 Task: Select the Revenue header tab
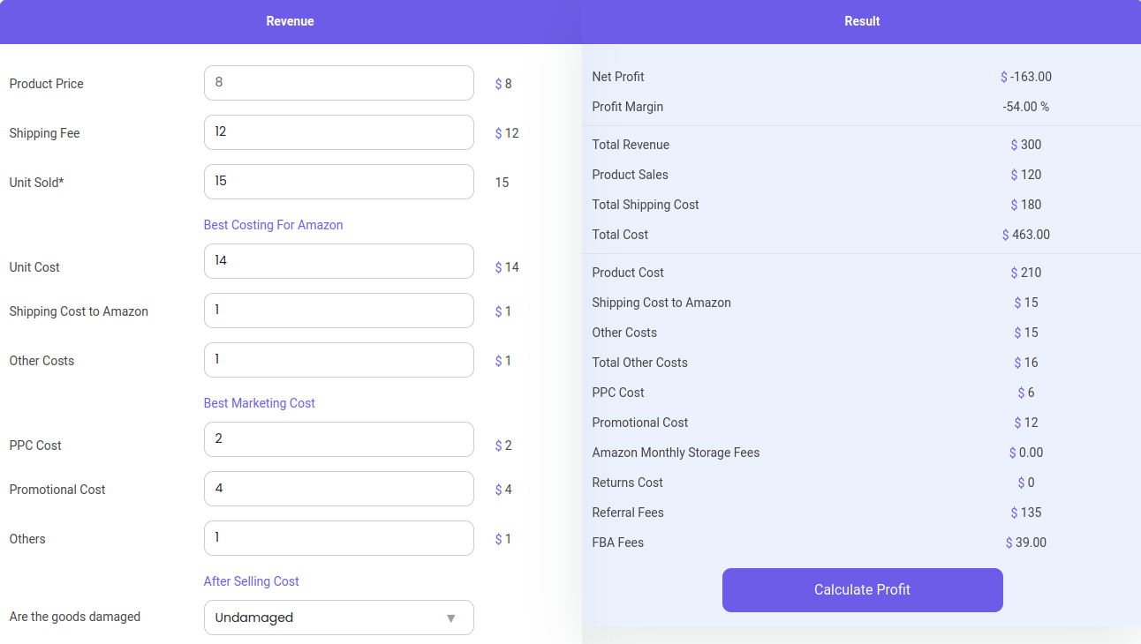click(x=290, y=21)
